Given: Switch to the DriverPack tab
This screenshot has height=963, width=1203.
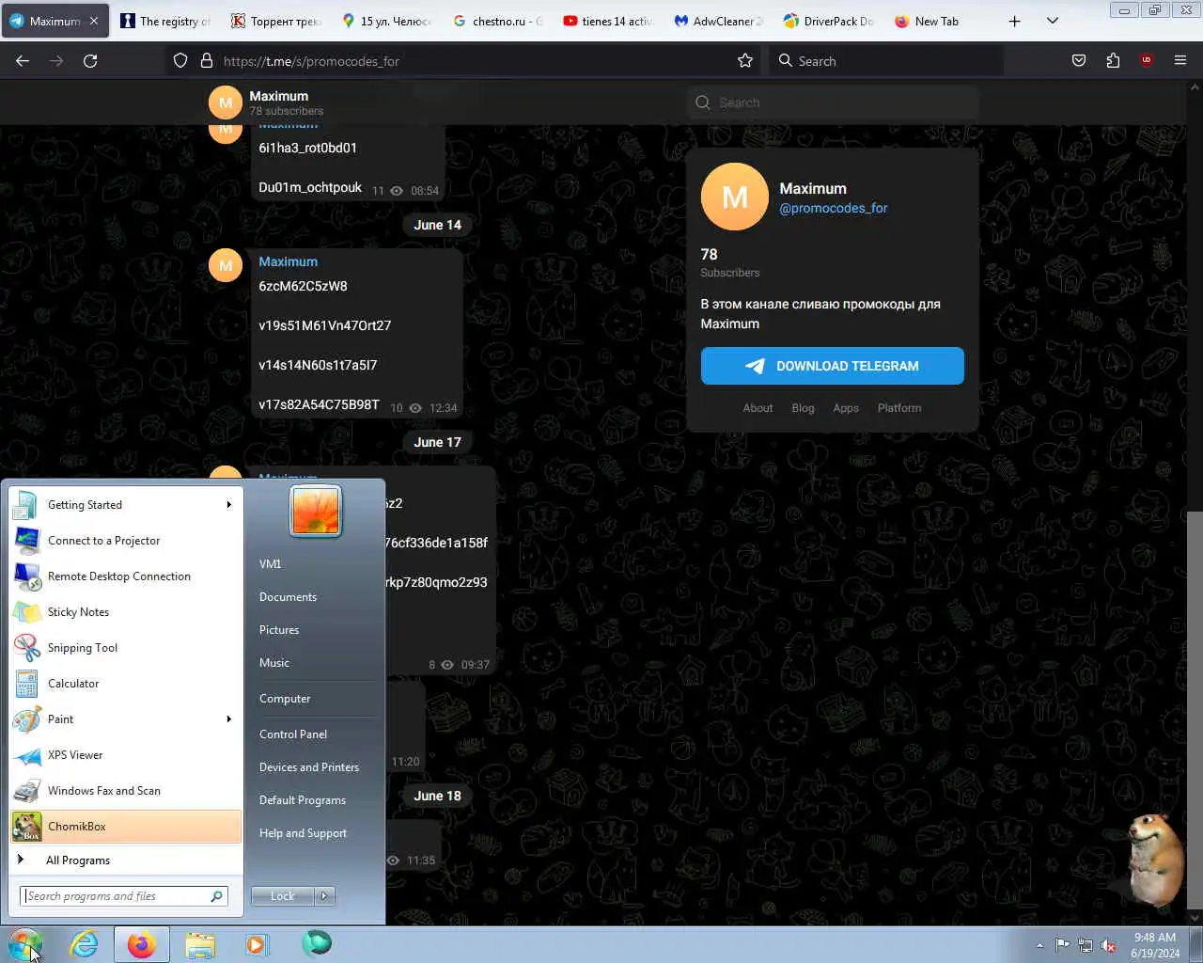Looking at the screenshot, I should tap(830, 21).
